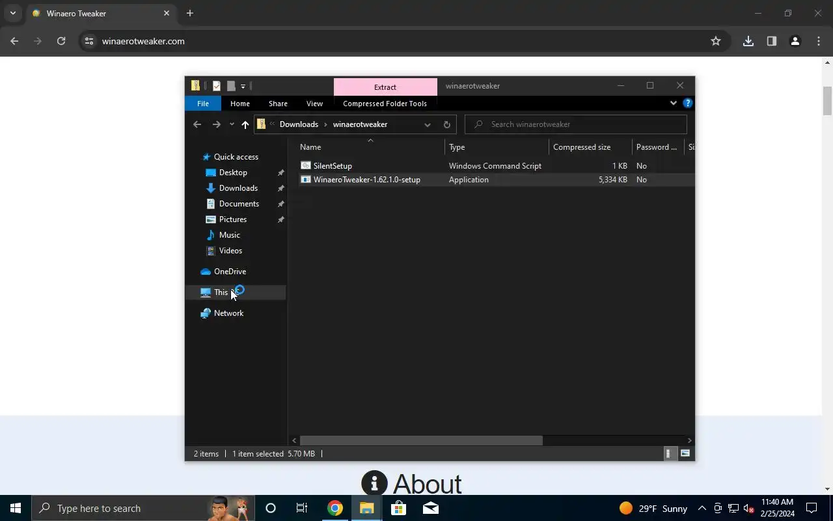Click winaerotweaker in the address path
Viewport: 833px width, 521px height.
(360, 124)
